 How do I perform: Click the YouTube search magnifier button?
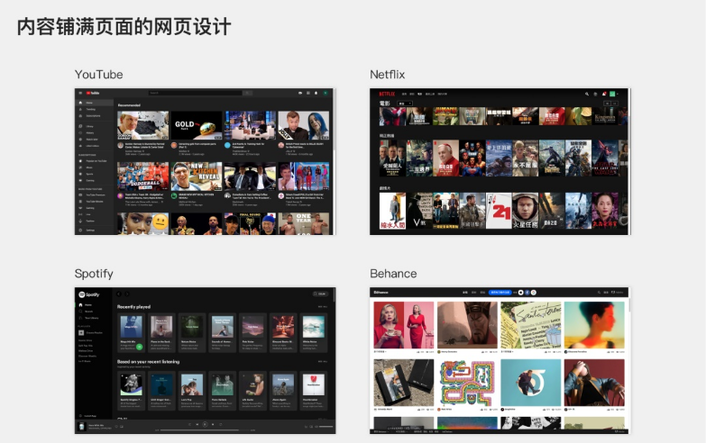[247, 93]
